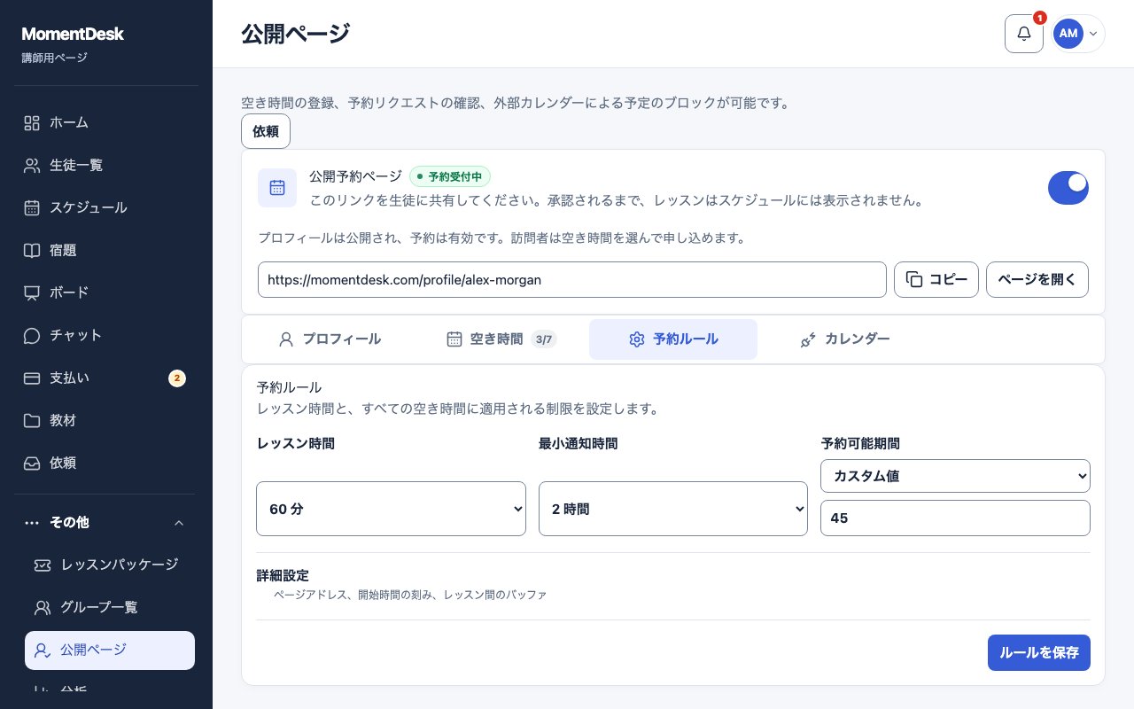Switch to the 空き時間 tab
The image size is (1134, 709).
[x=501, y=339]
